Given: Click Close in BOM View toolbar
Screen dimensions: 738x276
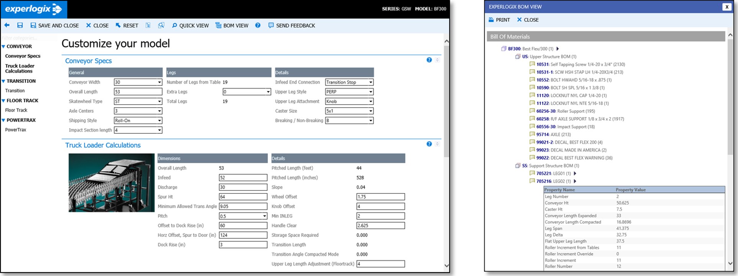Looking at the screenshot, I should [528, 20].
